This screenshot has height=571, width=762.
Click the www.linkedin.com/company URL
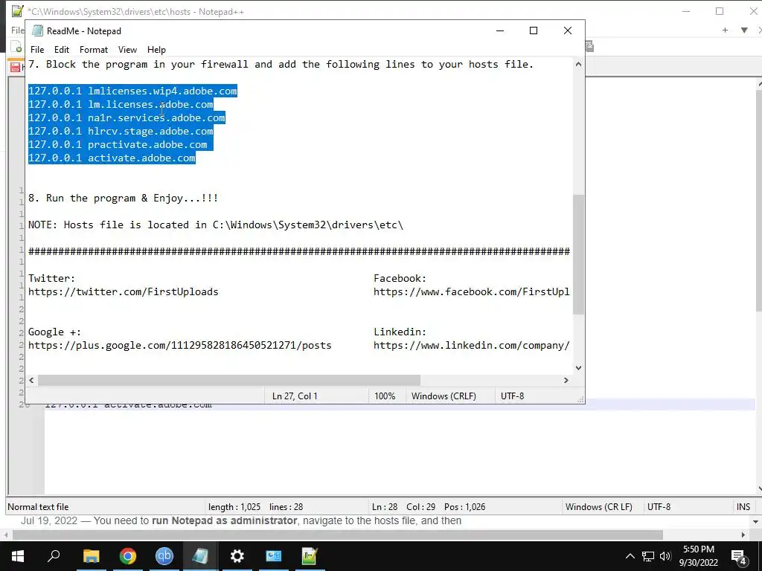(x=471, y=345)
